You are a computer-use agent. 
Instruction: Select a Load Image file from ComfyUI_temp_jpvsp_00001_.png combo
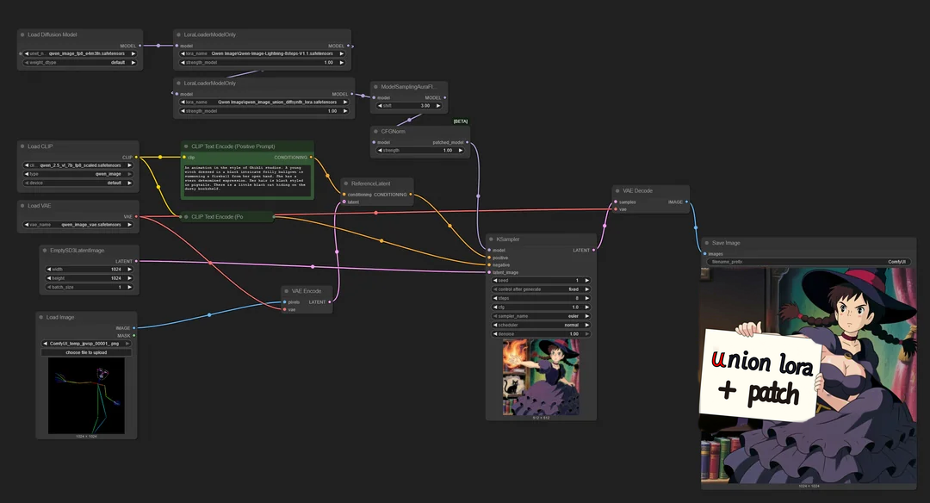(x=87, y=344)
